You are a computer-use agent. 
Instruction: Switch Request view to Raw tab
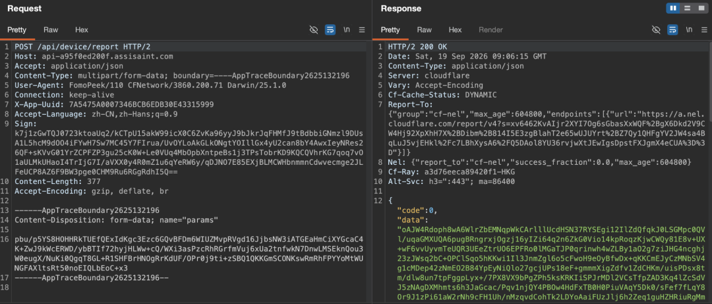51,30
